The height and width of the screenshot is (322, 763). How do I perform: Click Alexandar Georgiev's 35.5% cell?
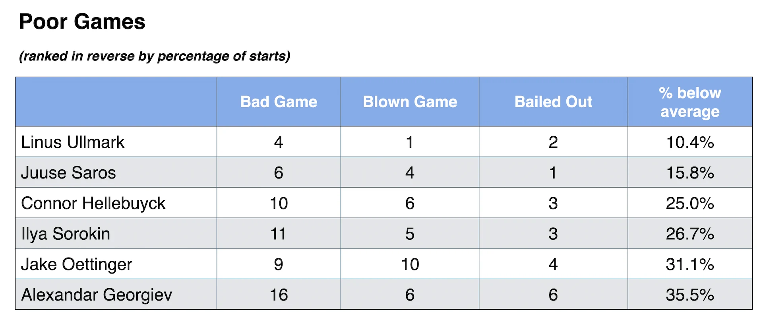click(690, 295)
